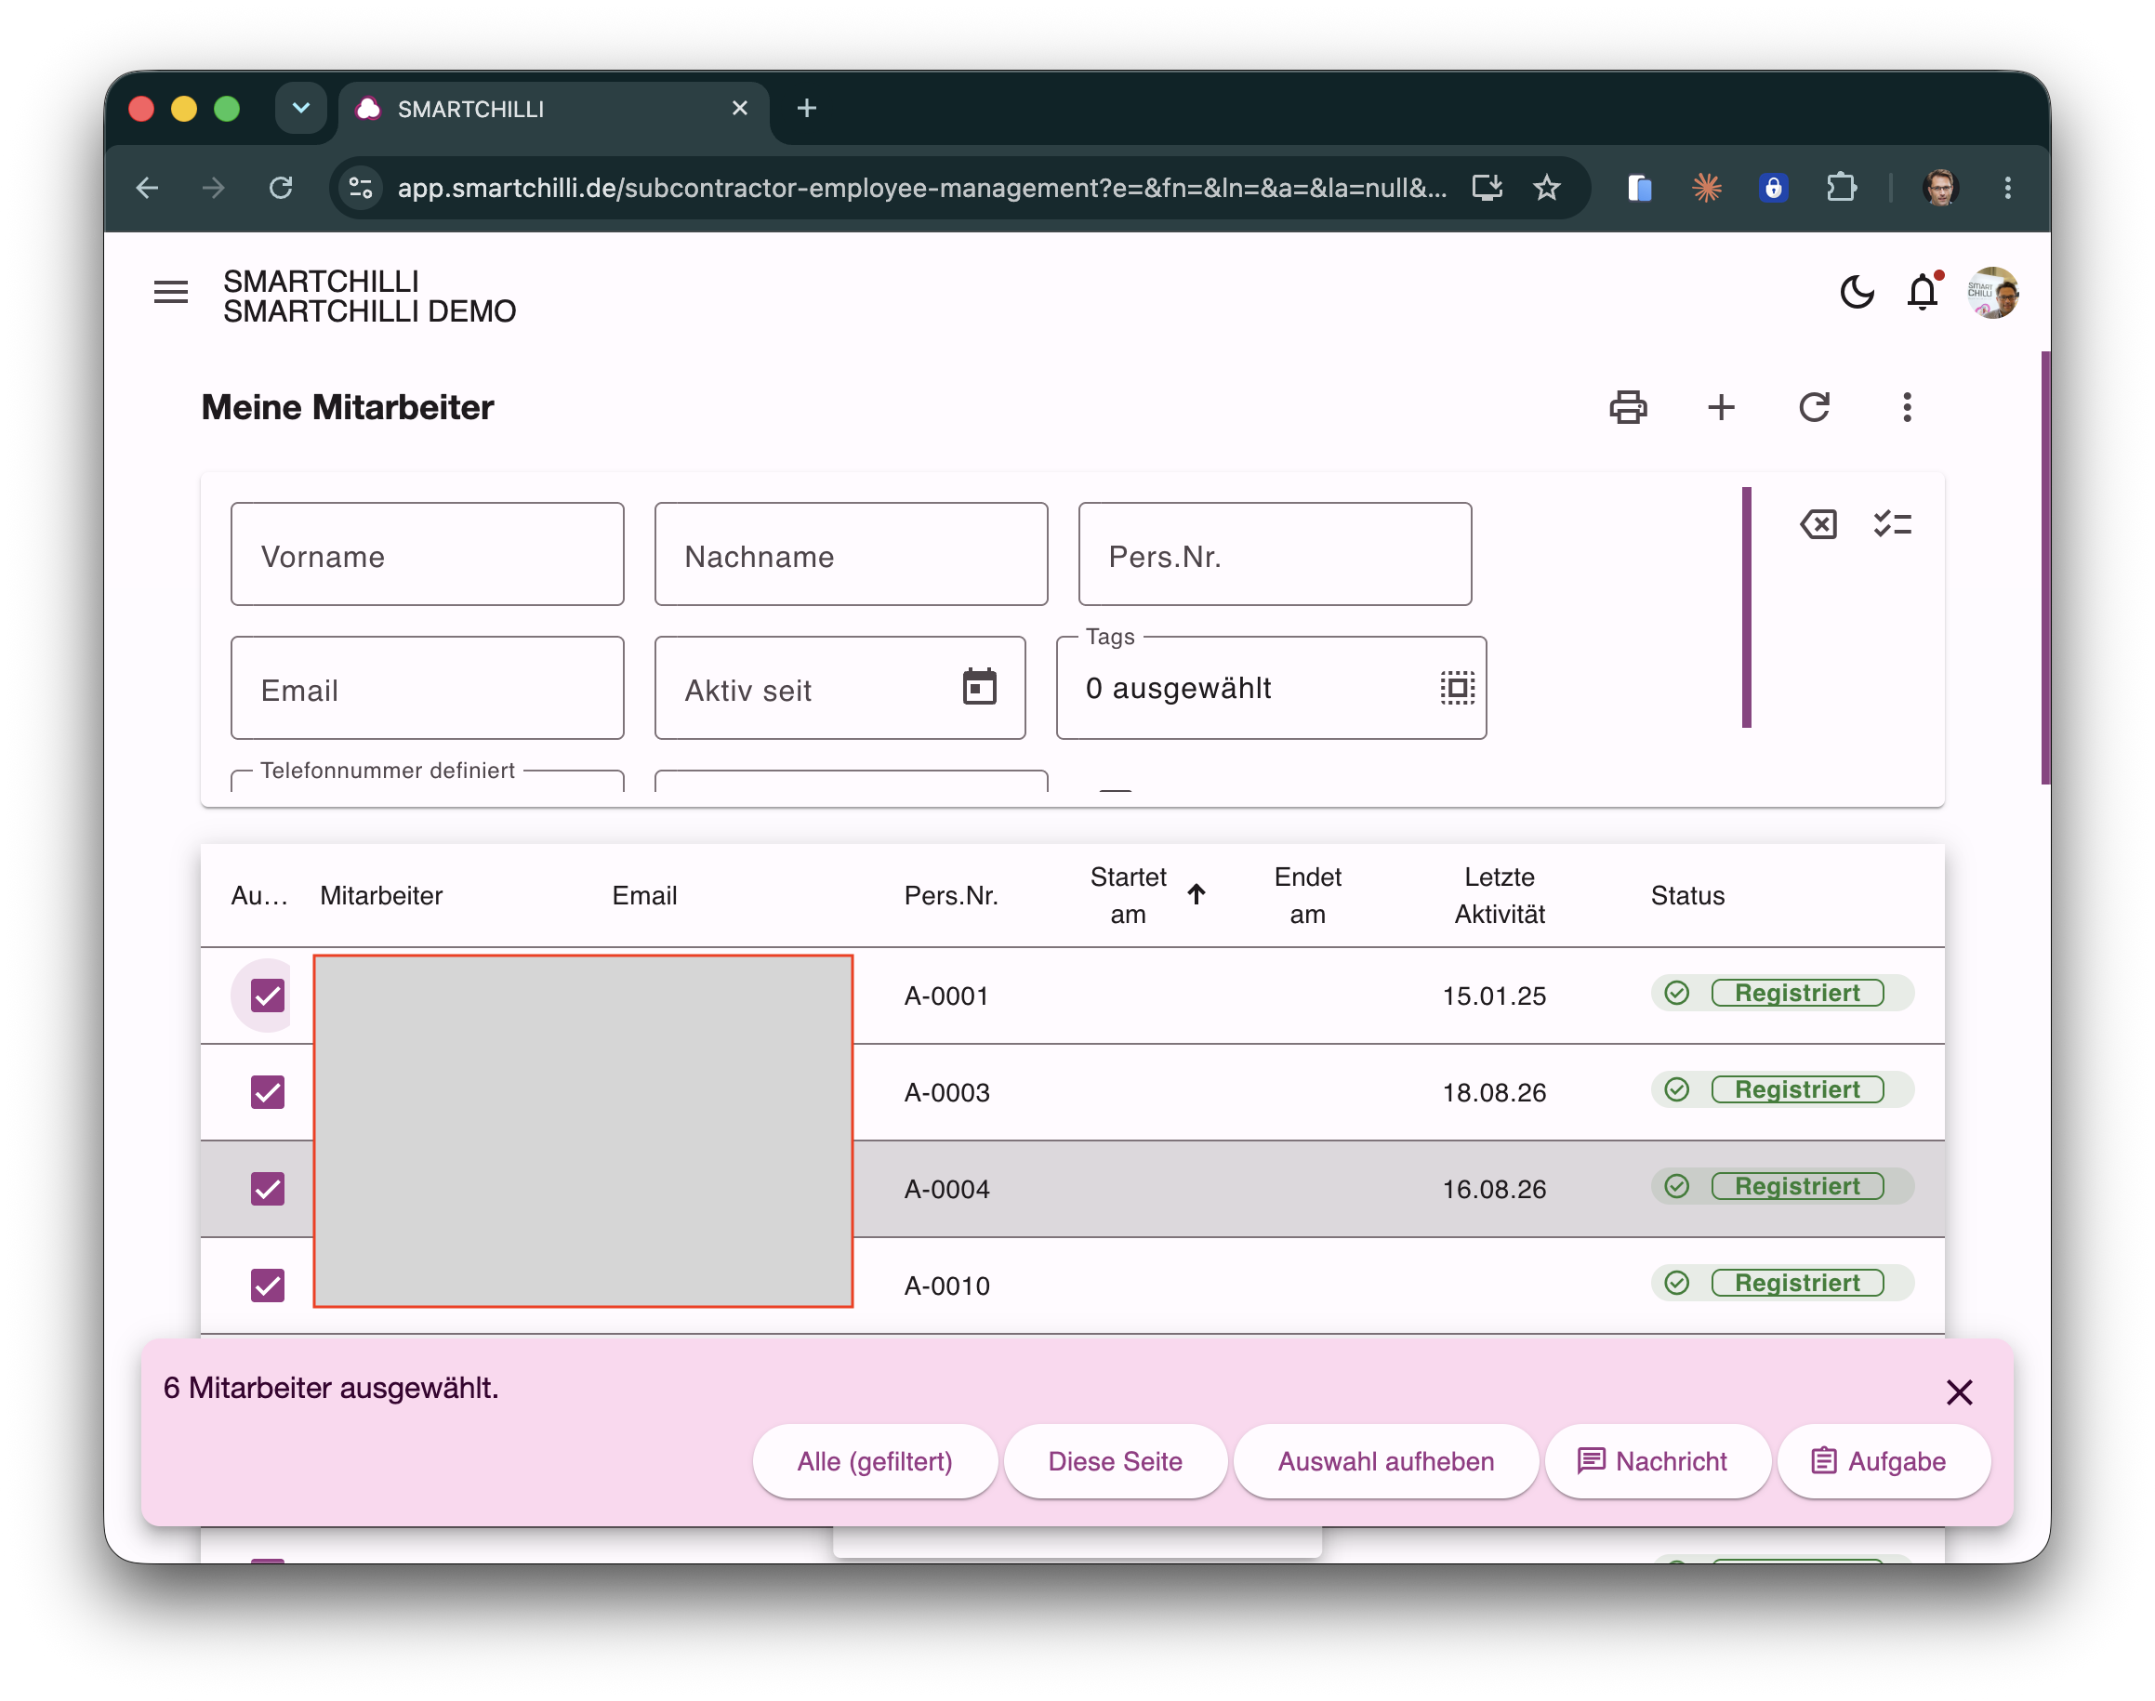Uncheck the checkbox for row A-0004

pyautogui.click(x=267, y=1188)
